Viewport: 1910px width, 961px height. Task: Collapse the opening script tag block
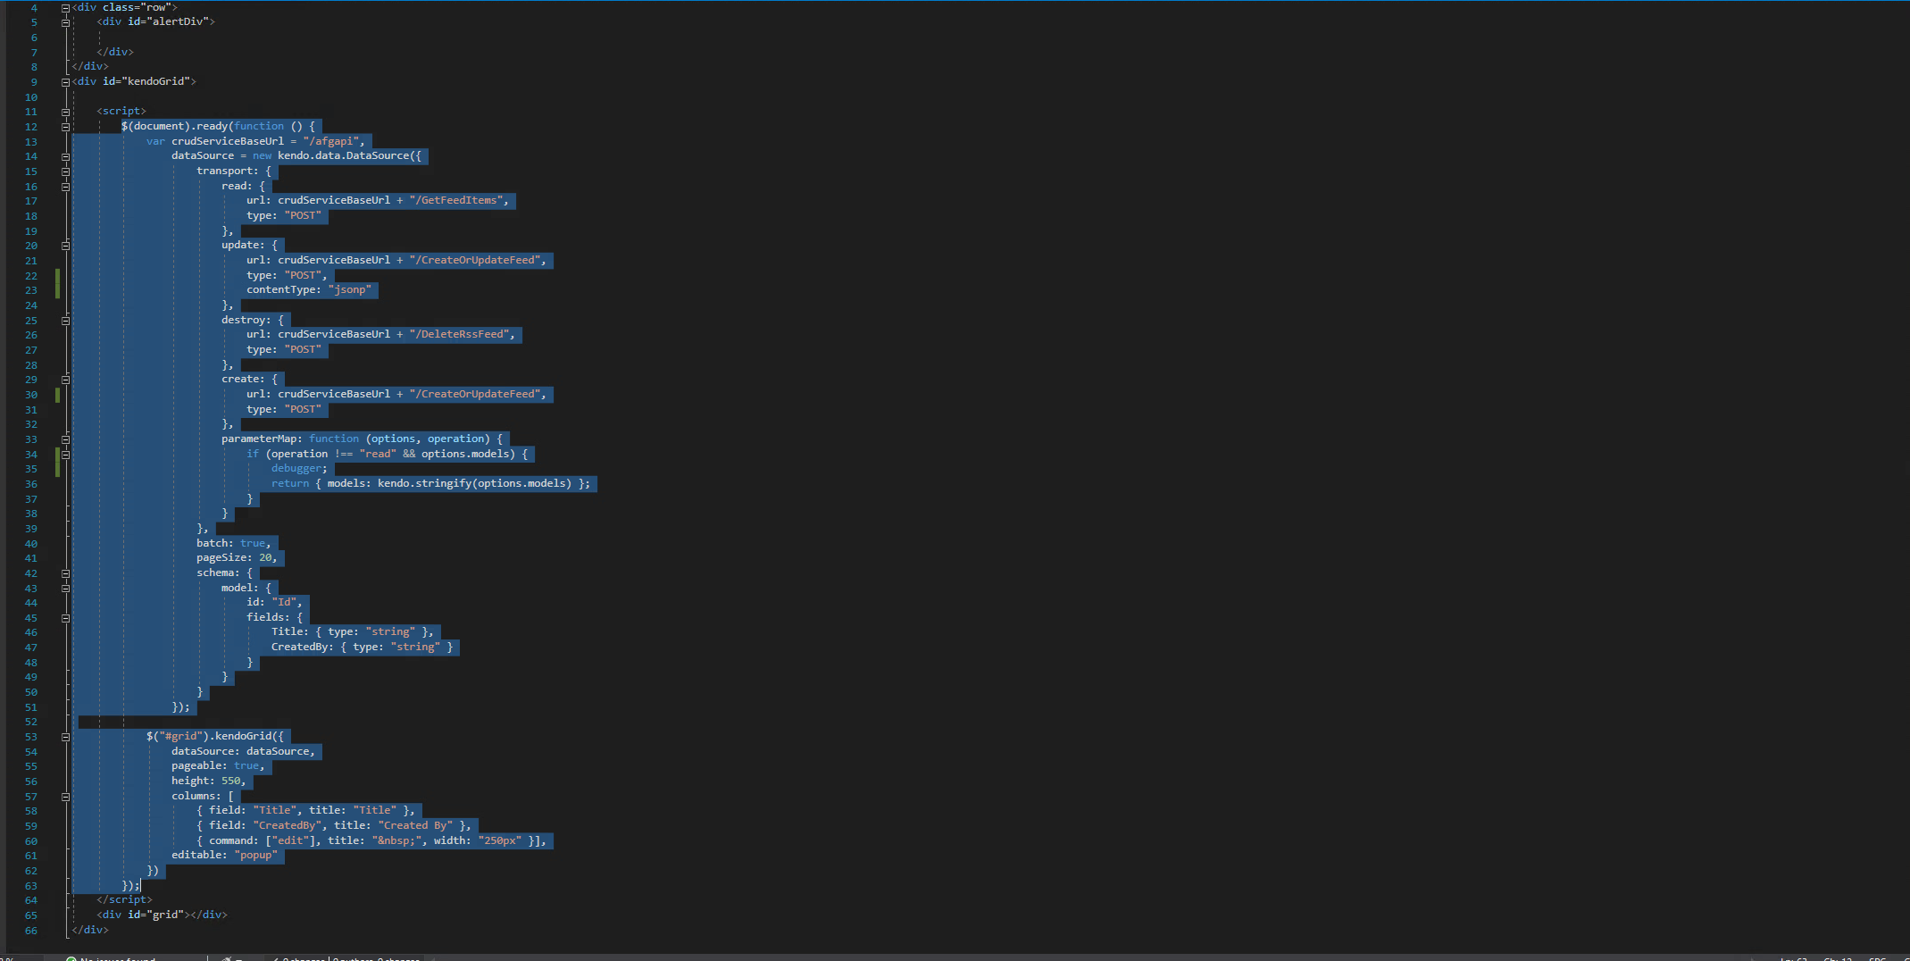65,113
